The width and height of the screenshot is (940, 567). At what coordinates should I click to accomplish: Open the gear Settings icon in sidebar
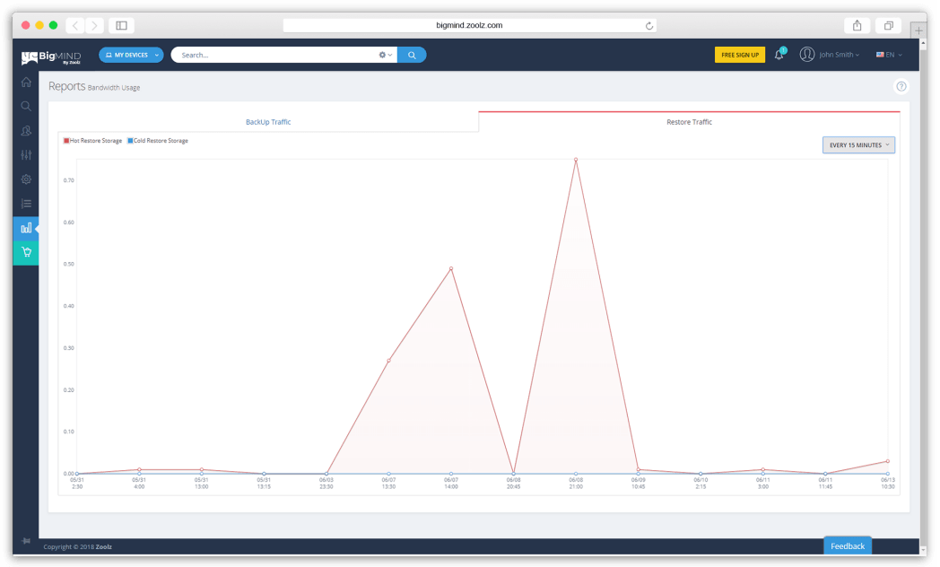pyautogui.click(x=26, y=179)
